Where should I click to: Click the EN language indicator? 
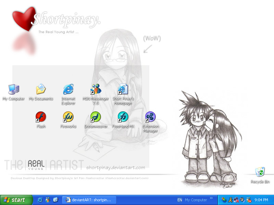179,200
